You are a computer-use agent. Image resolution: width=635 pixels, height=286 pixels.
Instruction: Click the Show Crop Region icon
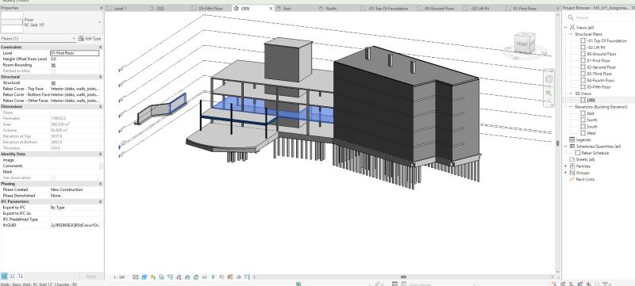point(187,277)
